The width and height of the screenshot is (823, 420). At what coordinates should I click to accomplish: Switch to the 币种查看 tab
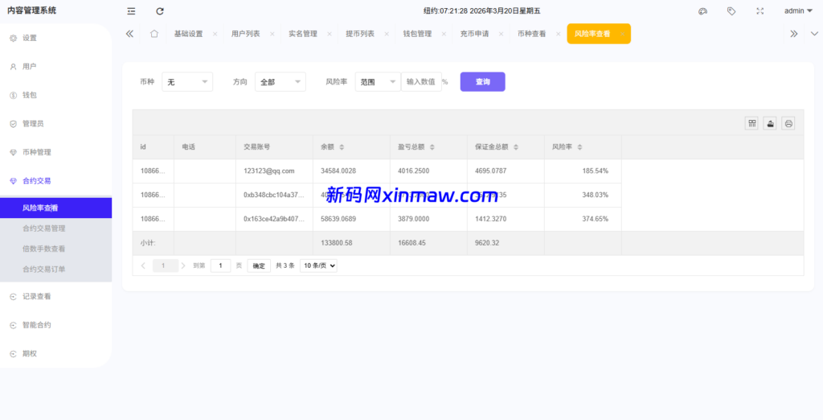pyautogui.click(x=532, y=34)
